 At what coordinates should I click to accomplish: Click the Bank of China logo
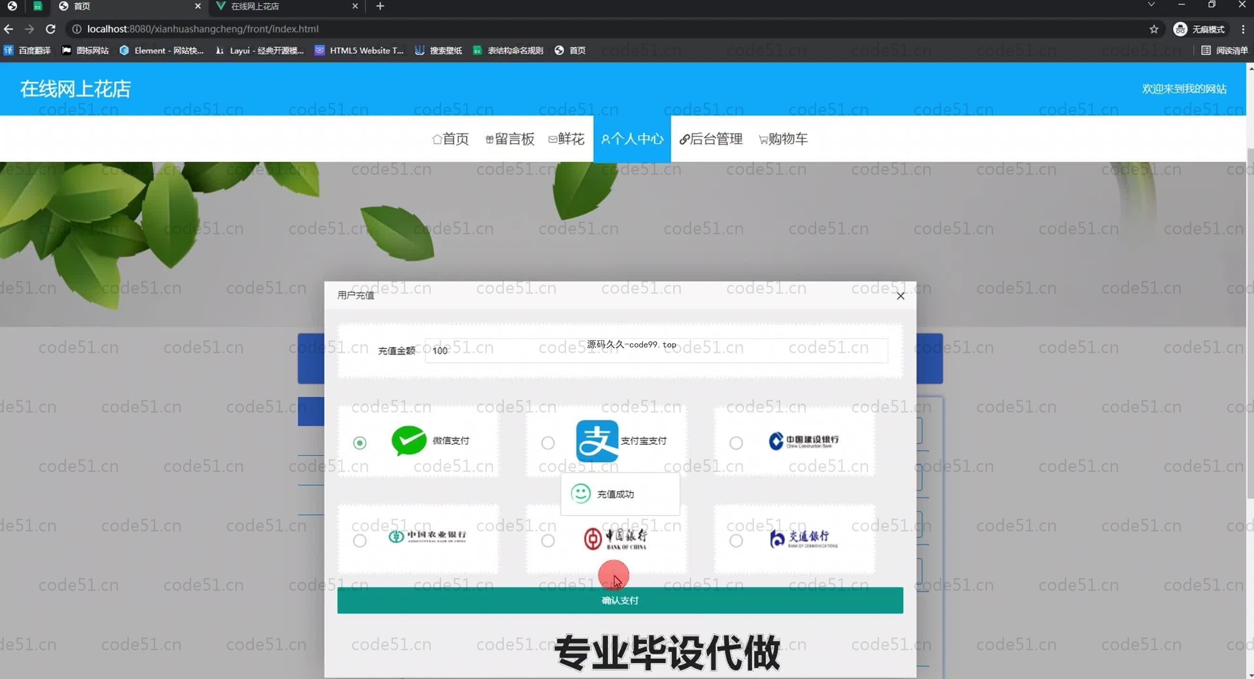[615, 538]
